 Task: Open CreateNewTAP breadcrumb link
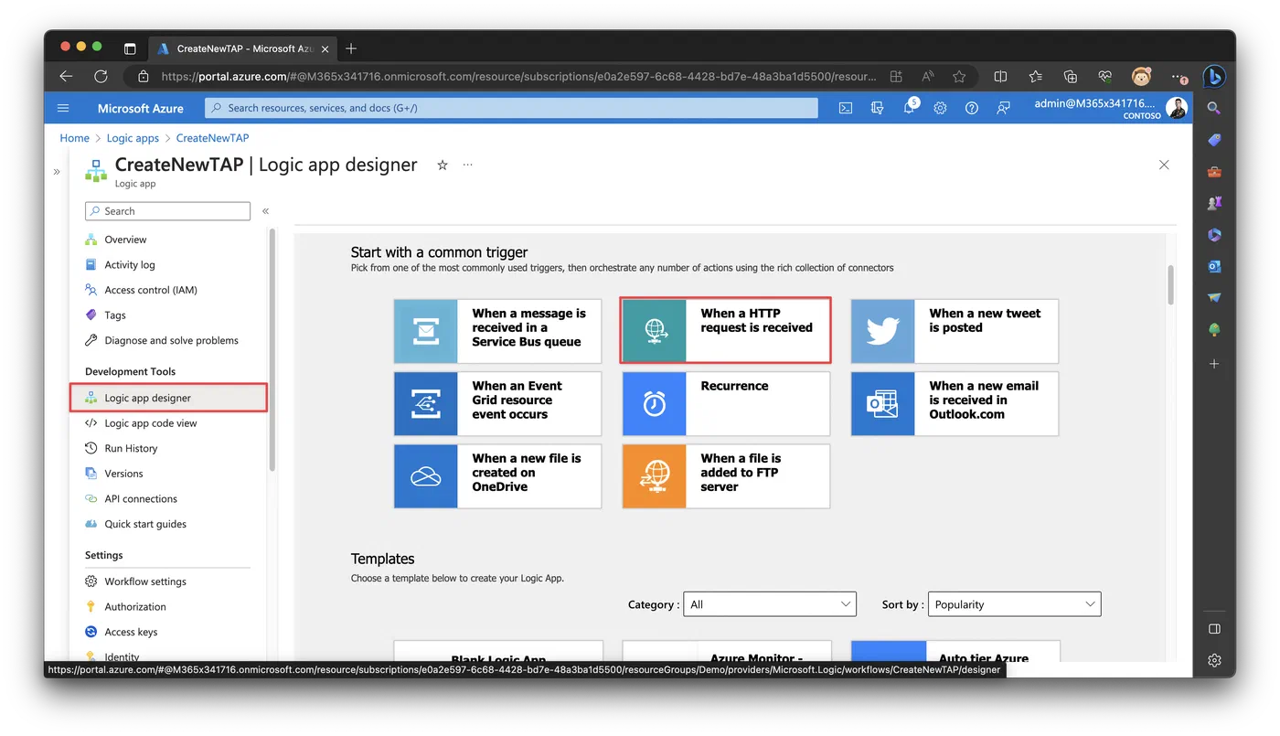pyautogui.click(x=212, y=138)
